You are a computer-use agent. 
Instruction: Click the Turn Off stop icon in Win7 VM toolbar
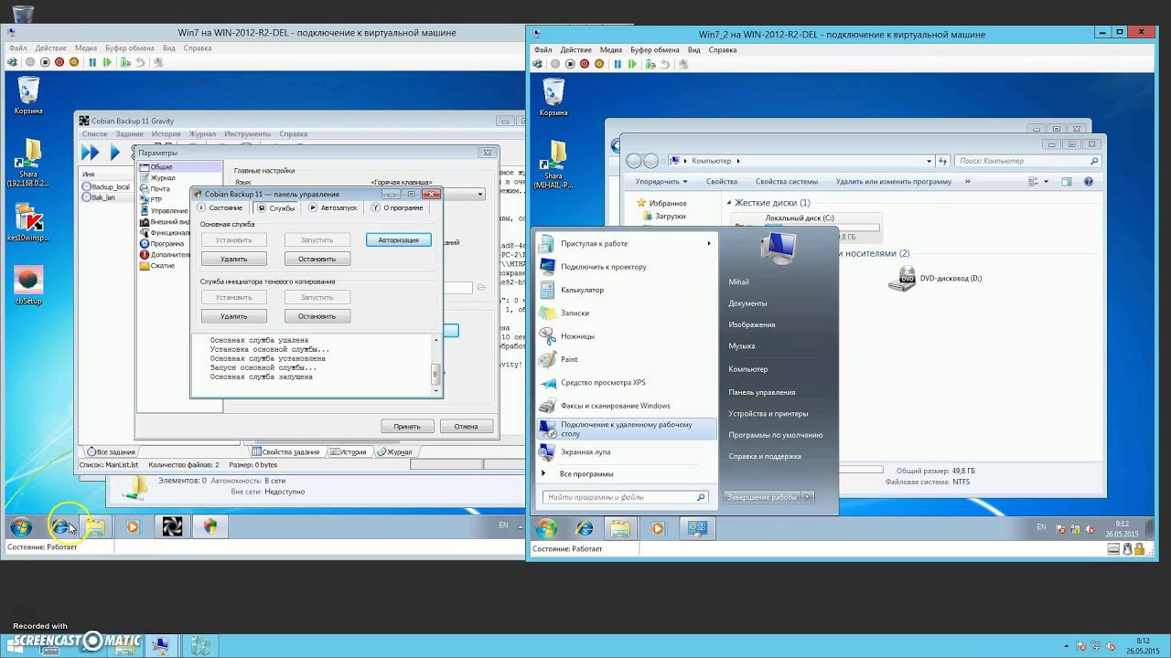click(45, 62)
